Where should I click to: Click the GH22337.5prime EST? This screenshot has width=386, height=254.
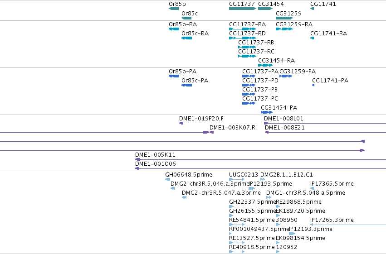coord(231,206)
